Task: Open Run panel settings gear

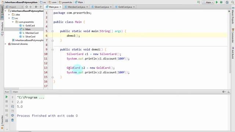Action: coord(224,92)
